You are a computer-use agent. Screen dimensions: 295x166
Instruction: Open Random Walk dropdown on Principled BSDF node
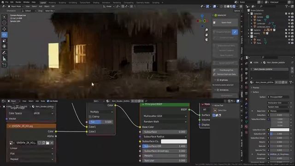[165, 122]
